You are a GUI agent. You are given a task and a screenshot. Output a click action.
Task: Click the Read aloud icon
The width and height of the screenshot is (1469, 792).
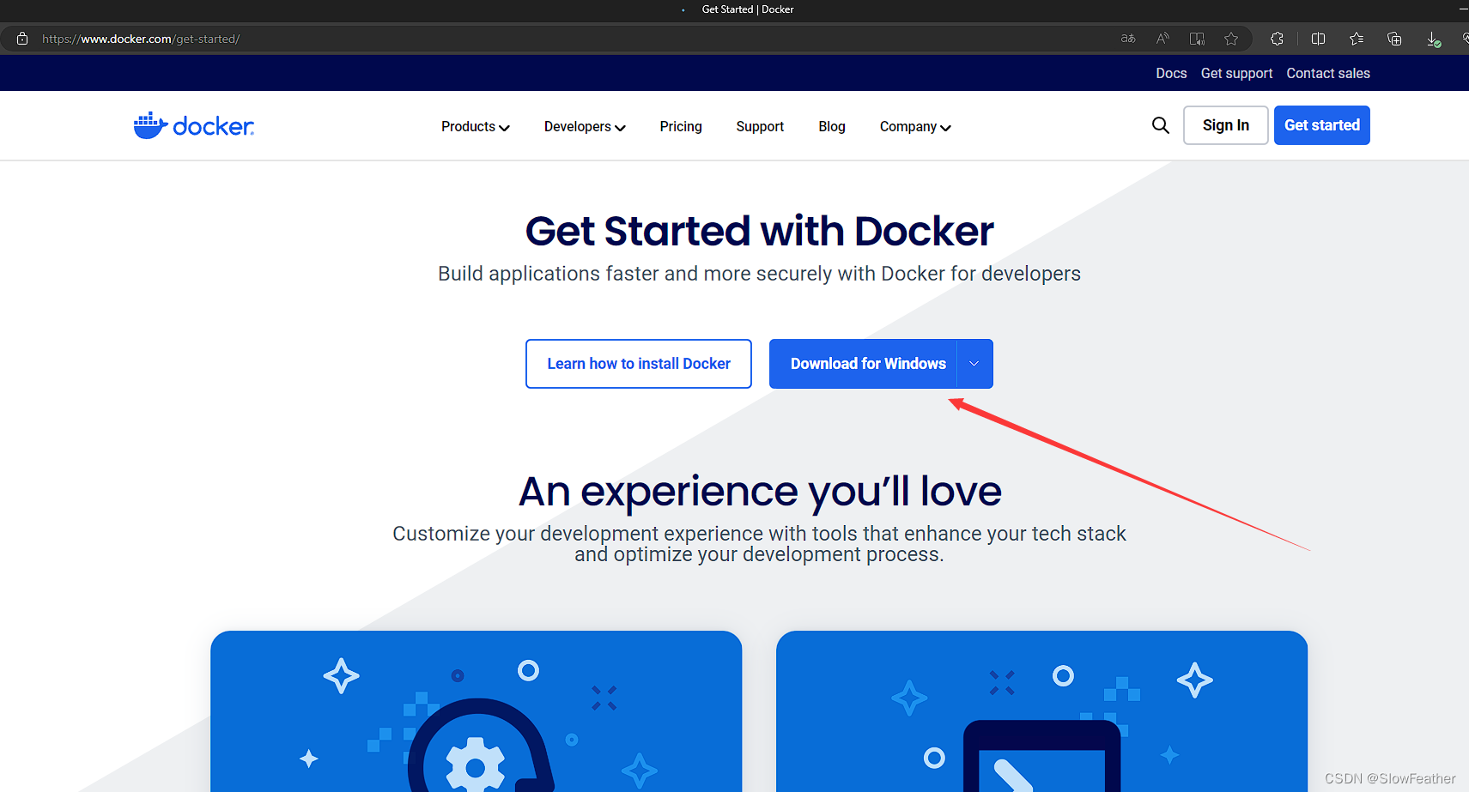click(1162, 39)
